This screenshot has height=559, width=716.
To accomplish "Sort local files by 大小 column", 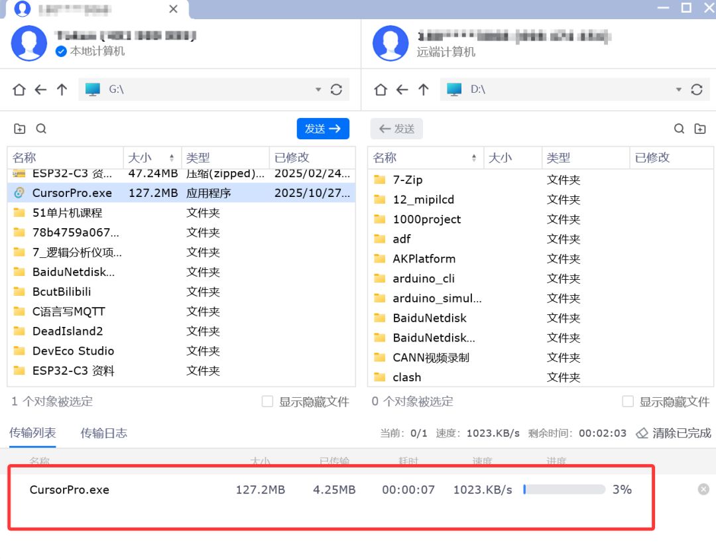I will pyautogui.click(x=152, y=158).
